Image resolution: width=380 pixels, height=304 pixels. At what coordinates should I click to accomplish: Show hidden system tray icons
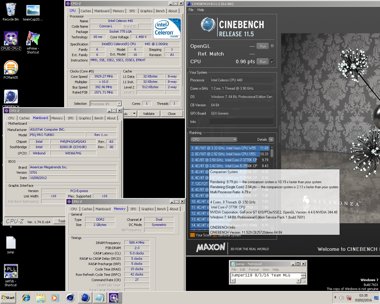tap(335, 297)
